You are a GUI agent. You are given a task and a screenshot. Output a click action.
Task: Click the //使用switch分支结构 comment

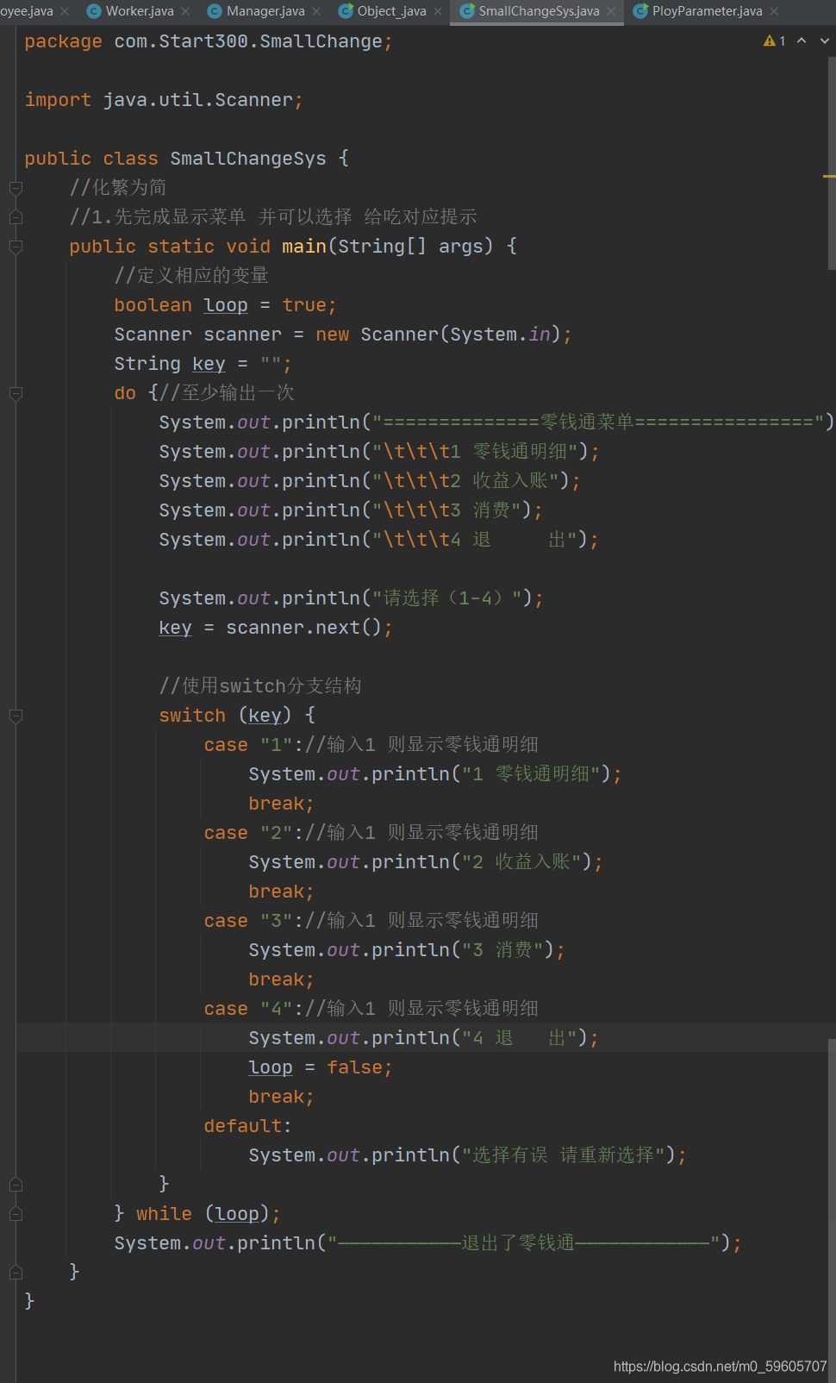[260, 686]
